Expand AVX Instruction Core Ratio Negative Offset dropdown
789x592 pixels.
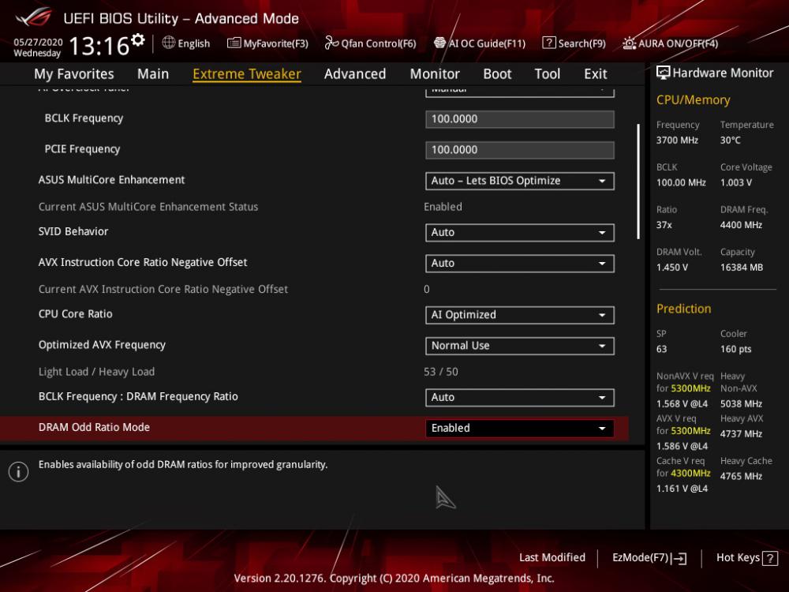(x=520, y=264)
